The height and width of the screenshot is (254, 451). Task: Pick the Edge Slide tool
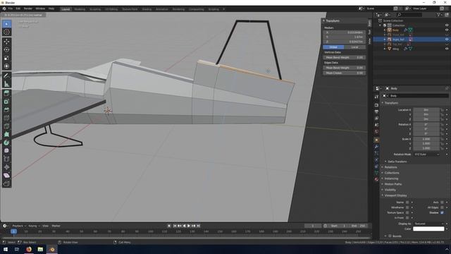6,159
